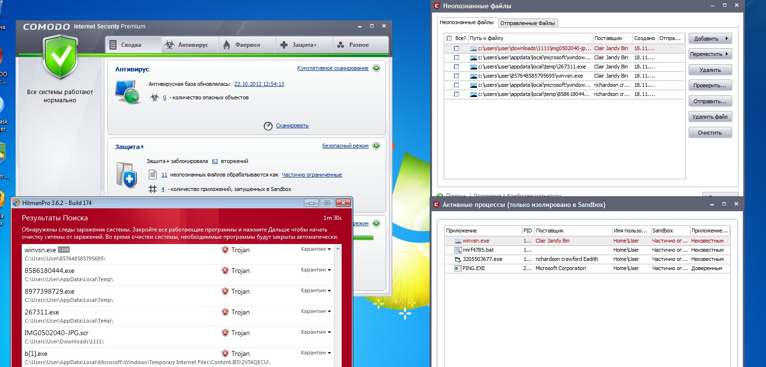The width and height of the screenshot is (766, 367).
Task: Click the clock icon beside Сканировать
Action: (268, 126)
